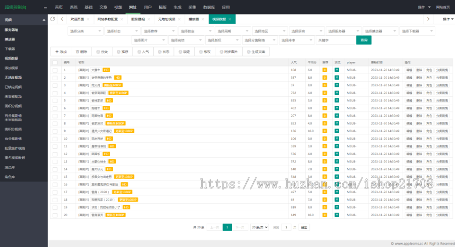The height and width of the screenshot is (247, 455).
Task: Click the page 1 pagination button
Action: coord(227,227)
